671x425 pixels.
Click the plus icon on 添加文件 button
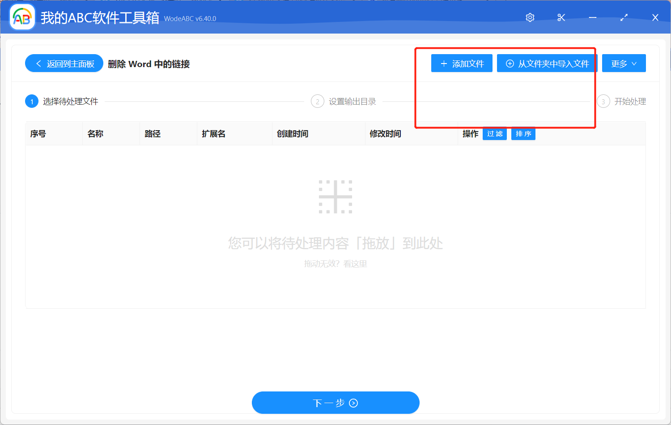(445, 63)
